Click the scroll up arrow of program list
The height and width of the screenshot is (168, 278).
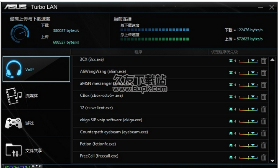click(x=272, y=60)
